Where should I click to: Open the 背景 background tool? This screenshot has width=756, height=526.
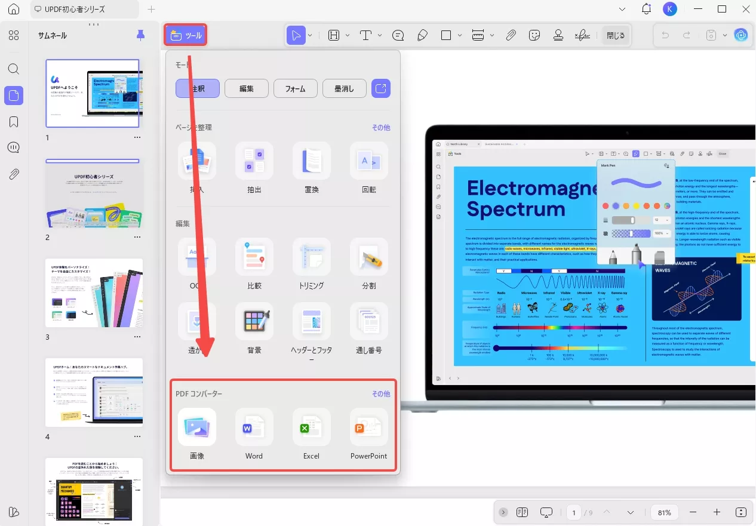tap(254, 328)
